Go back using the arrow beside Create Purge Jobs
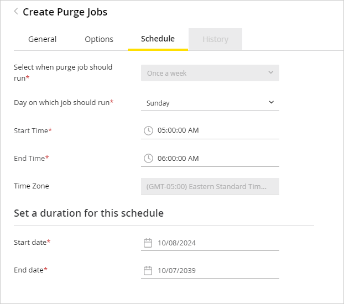 click(16, 11)
